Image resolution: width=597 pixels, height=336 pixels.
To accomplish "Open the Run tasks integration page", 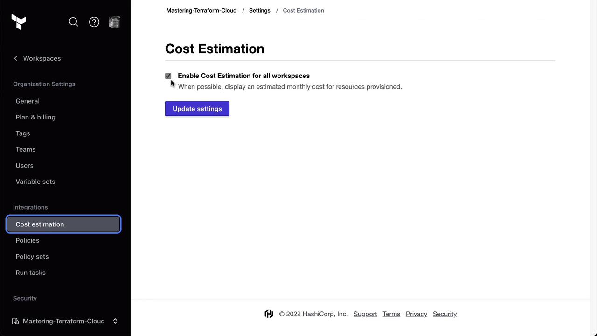I will (x=31, y=273).
